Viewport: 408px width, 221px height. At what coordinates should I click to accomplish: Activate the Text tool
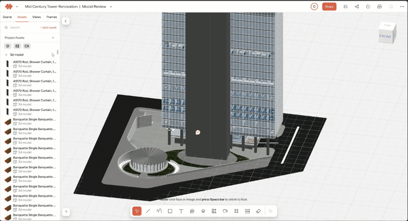[181, 211]
